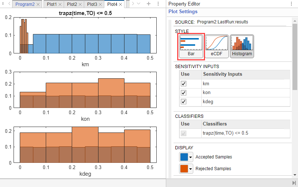This screenshot has width=298, height=187.
Task: Open document tab options three-dot menu
Action: click(x=158, y=4)
